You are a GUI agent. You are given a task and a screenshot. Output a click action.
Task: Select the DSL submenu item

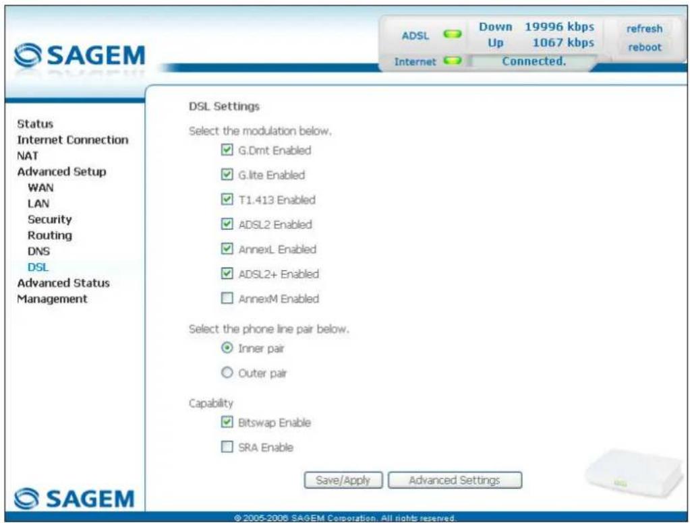pos(38,267)
